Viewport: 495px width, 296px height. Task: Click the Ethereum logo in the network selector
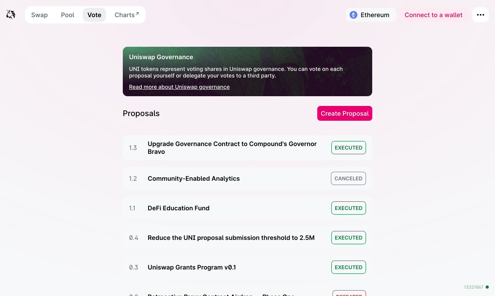point(353,15)
